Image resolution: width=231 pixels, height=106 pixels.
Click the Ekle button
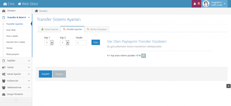[96, 42]
